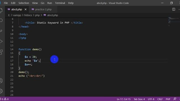Open the Selection menu
This screenshot has height=101, width=180.
pyautogui.click(x=24, y=3)
